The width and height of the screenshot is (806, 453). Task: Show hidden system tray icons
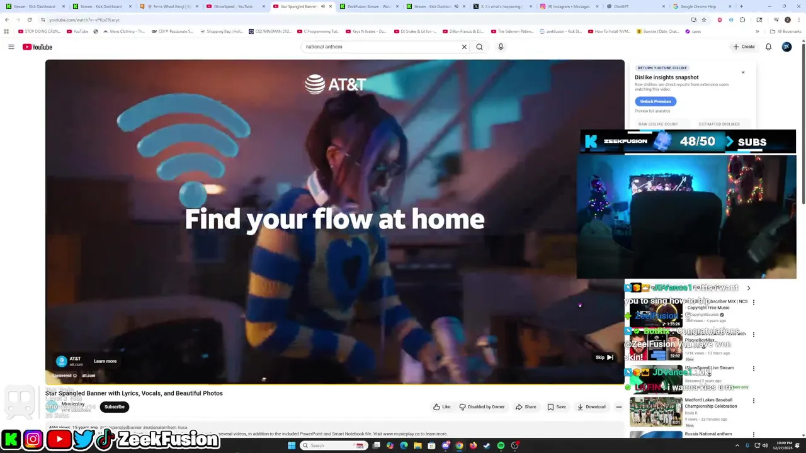pyautogui.click(x=737, y=445)
